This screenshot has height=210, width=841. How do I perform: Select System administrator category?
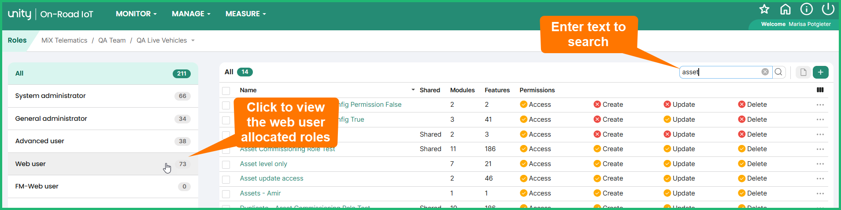103,96
